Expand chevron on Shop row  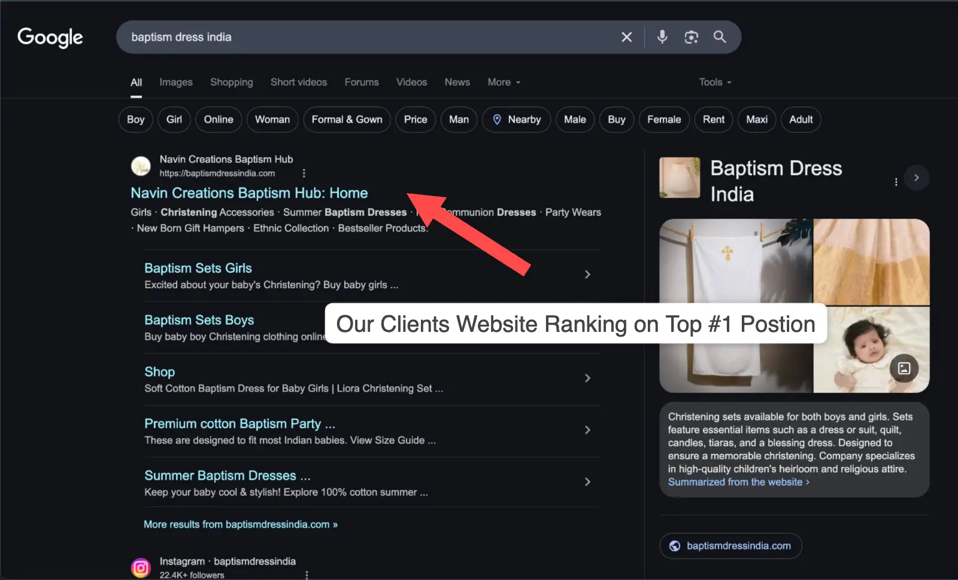pyautogui.click(x=587, y=378)
